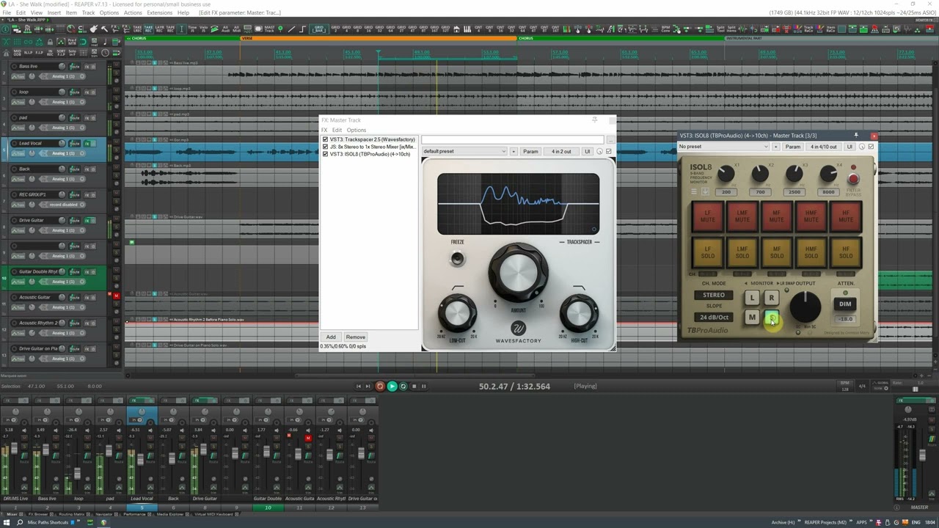Click the S monitor button in ISOL8

pyautogui.click(x=771, y=318)
